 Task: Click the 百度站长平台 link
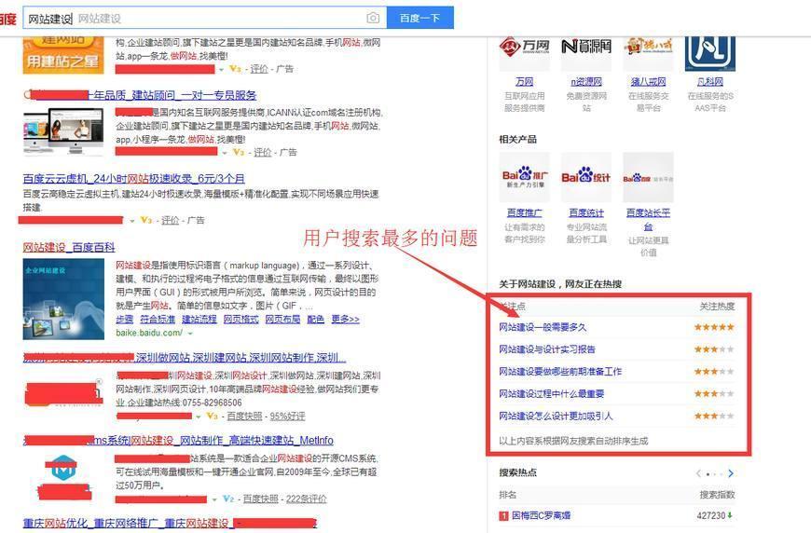tap(648, 219)
